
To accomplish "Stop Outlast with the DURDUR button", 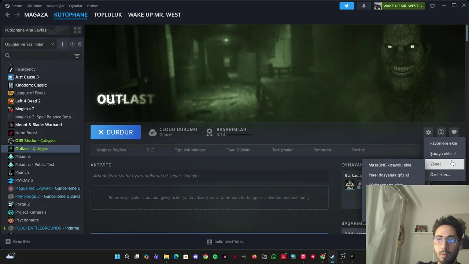I will tap(115, 132).
